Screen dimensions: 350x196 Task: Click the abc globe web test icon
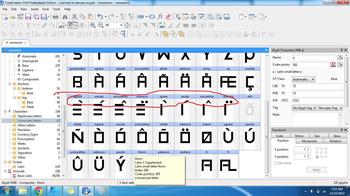coord(219,17)
